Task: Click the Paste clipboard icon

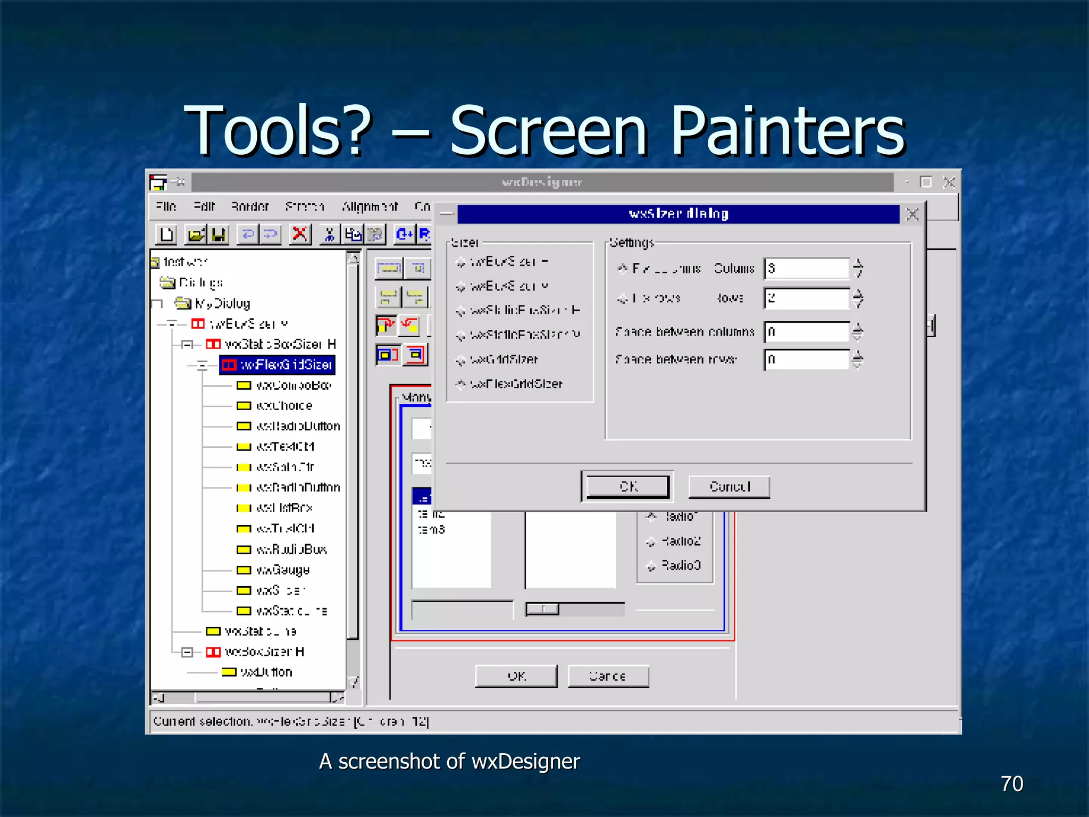Action: point(375,234)
